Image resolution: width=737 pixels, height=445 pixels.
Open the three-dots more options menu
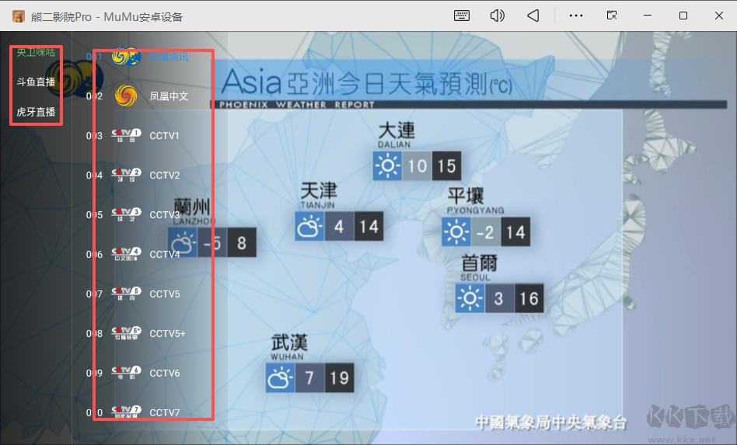coord(576,16)
